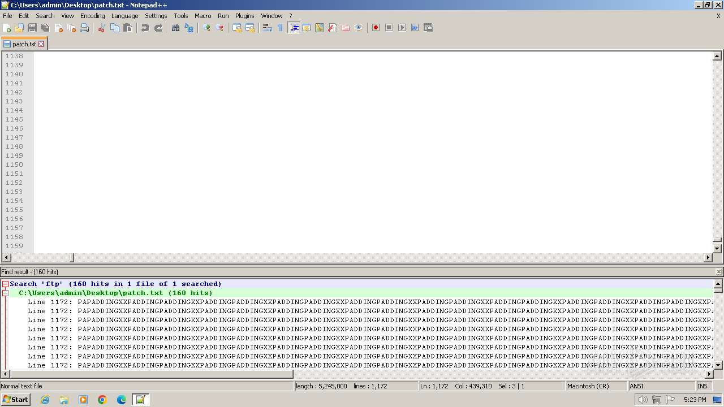Stop macro recording with Stop icon
This screenshot has width=724, height=407.
tap(389, 28)
